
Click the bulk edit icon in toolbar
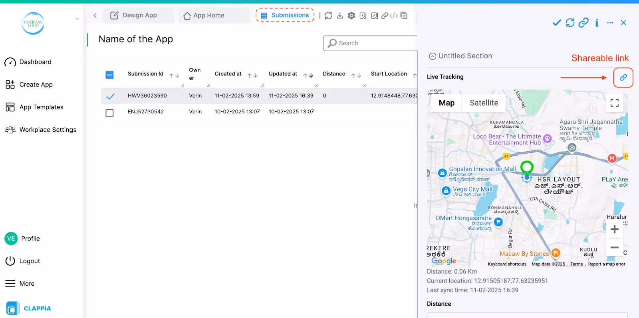(374, 16)
